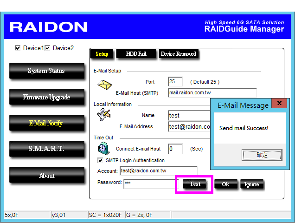295x223 pixels.
Task: Click the Test button
Action: (195, 184)
